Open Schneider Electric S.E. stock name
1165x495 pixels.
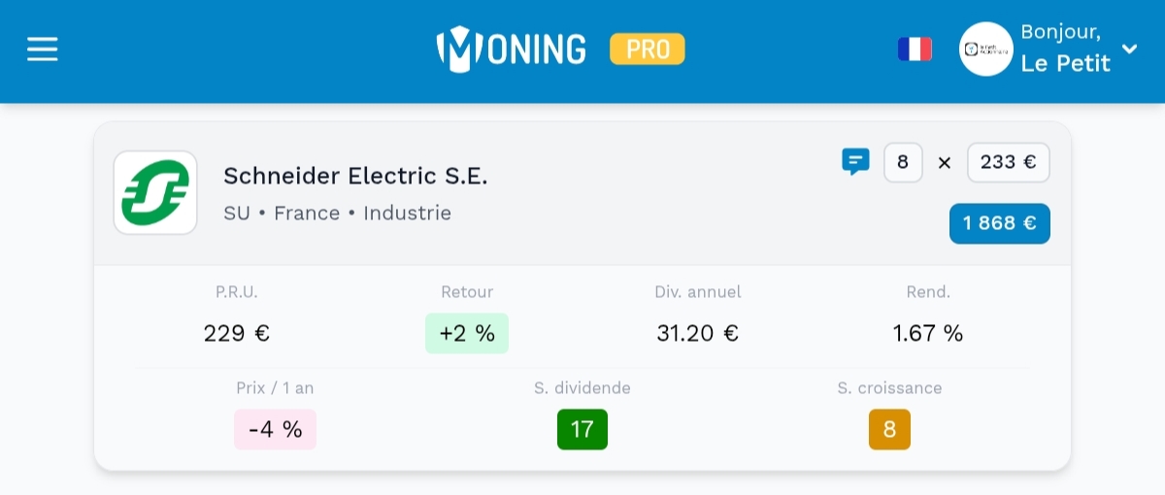click(x=355, y=176)
